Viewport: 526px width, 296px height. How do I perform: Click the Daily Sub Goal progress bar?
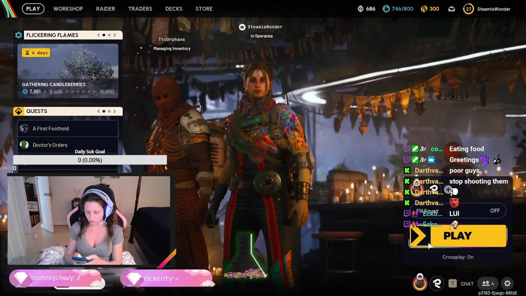90,160
